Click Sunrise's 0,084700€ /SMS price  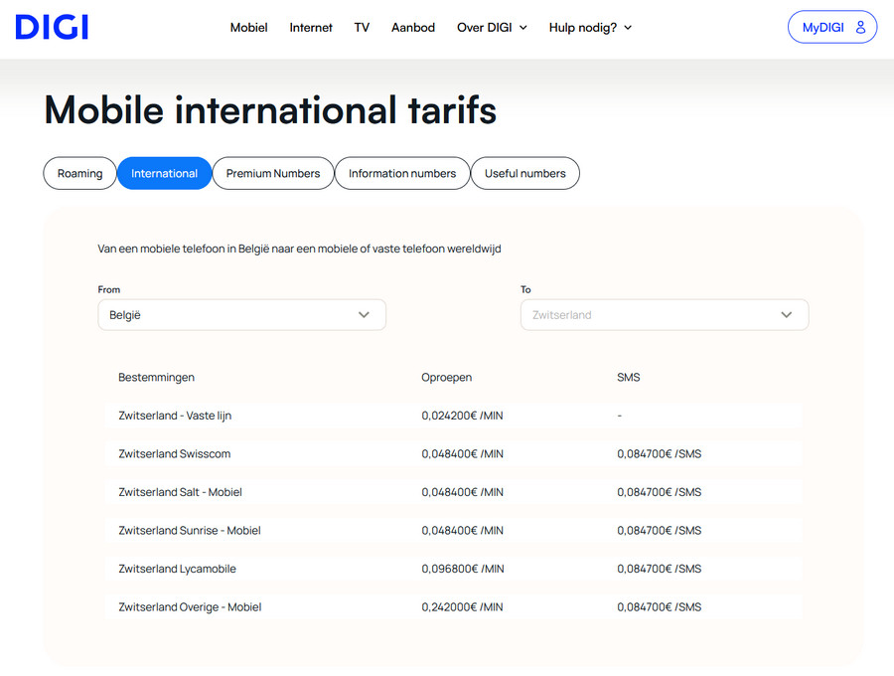tap(660, 530)
